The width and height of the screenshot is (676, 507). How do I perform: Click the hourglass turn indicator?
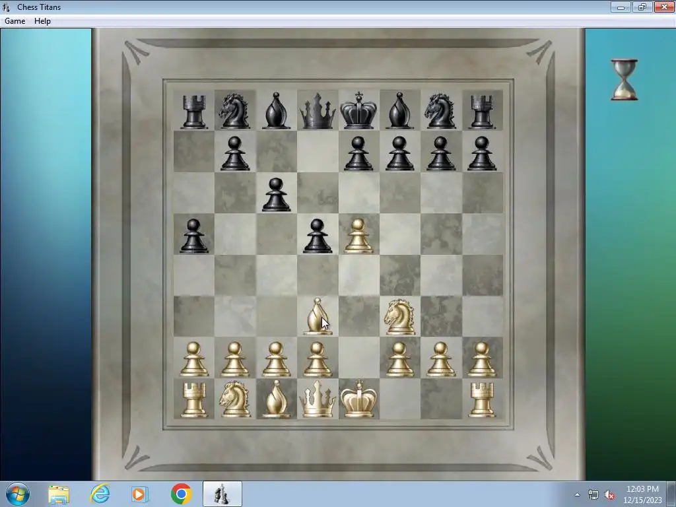pos(625,80)
